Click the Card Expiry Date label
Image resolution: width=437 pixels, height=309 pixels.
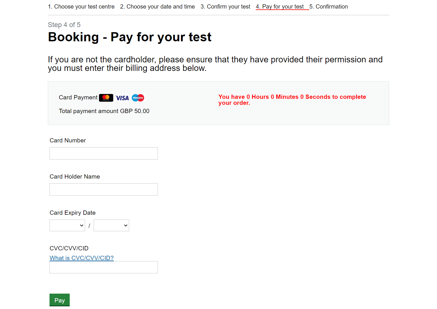click(73, 213)
